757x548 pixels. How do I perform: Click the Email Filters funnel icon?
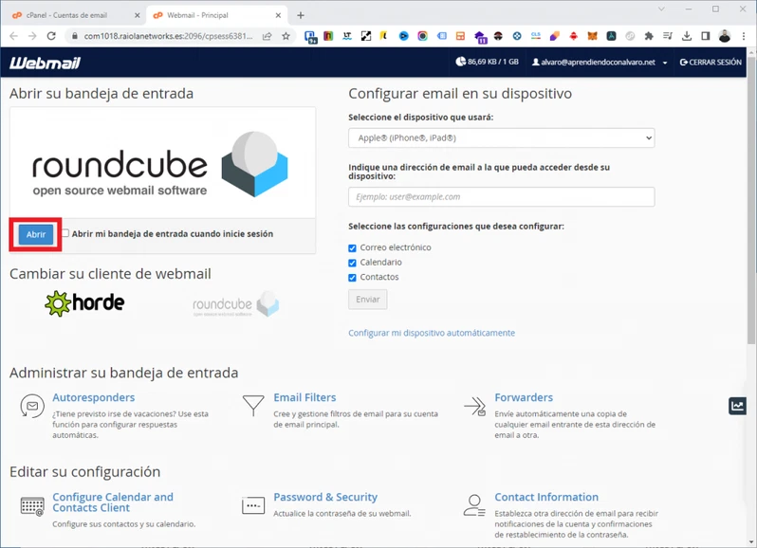(x=253, y=406)
